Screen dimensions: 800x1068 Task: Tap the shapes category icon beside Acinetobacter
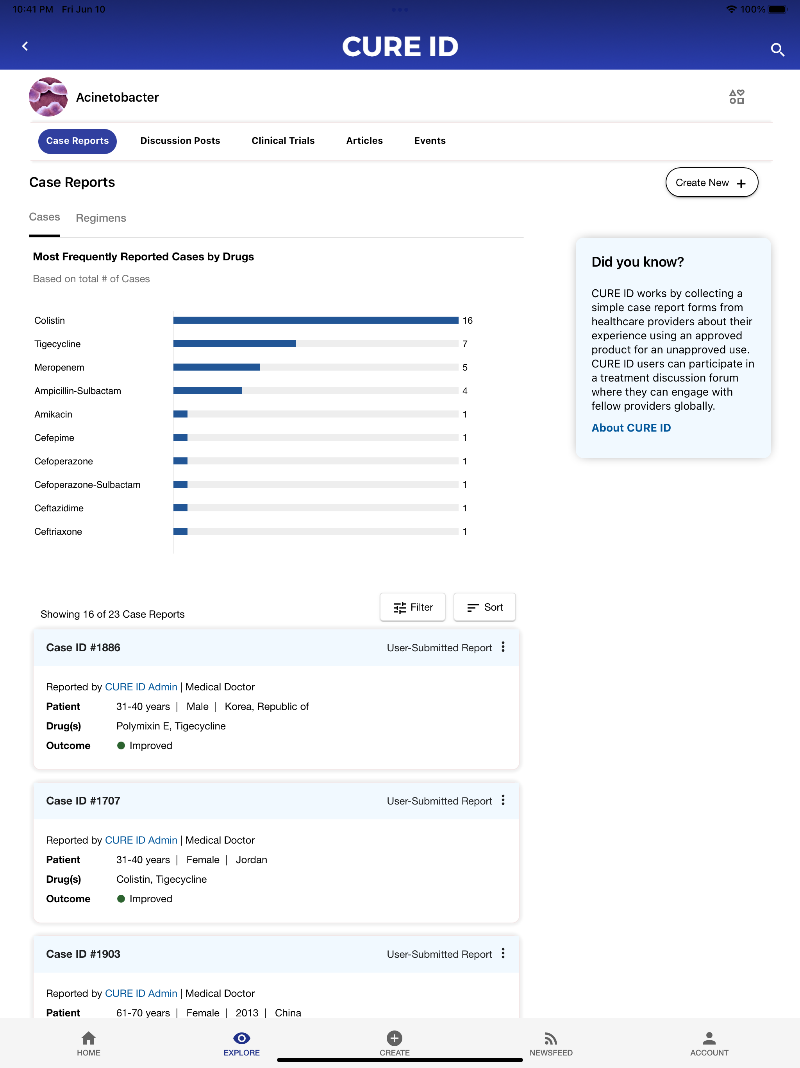(x=736, y=97)
